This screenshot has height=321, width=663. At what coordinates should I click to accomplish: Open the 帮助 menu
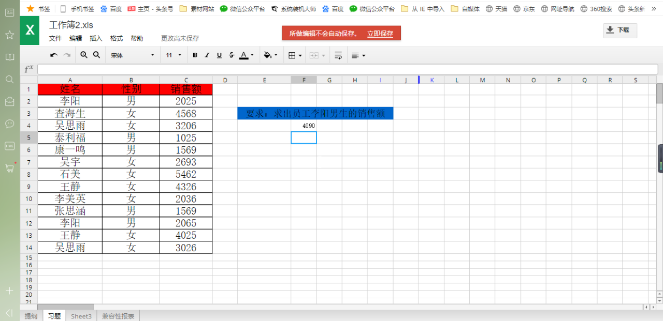137,38
